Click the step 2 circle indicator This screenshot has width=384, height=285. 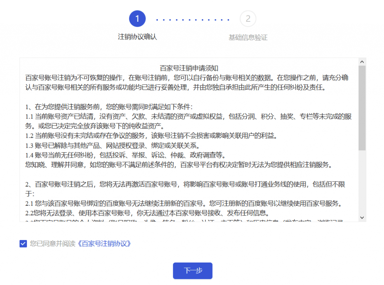point(248,19)
